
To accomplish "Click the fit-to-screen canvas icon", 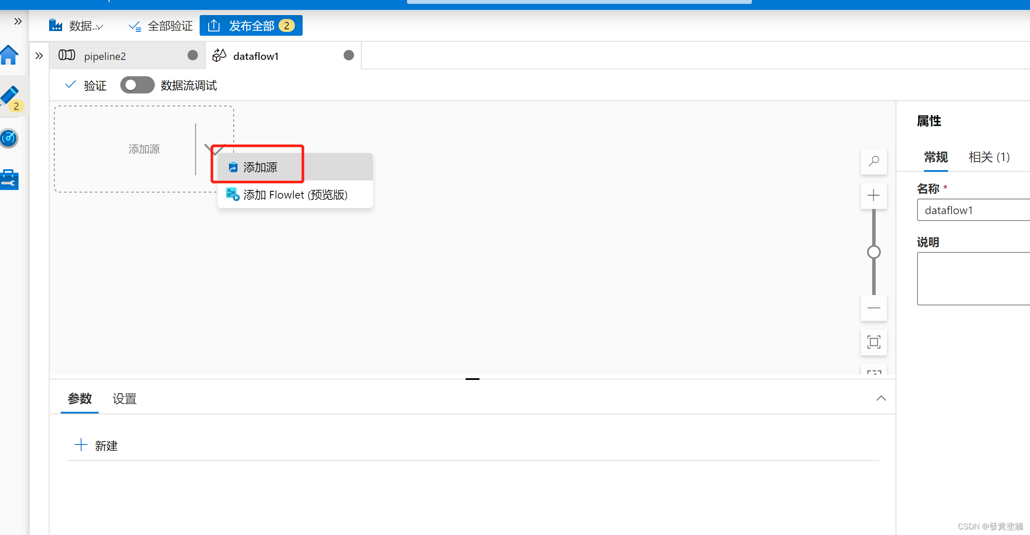I will click(x=873, y=342).
